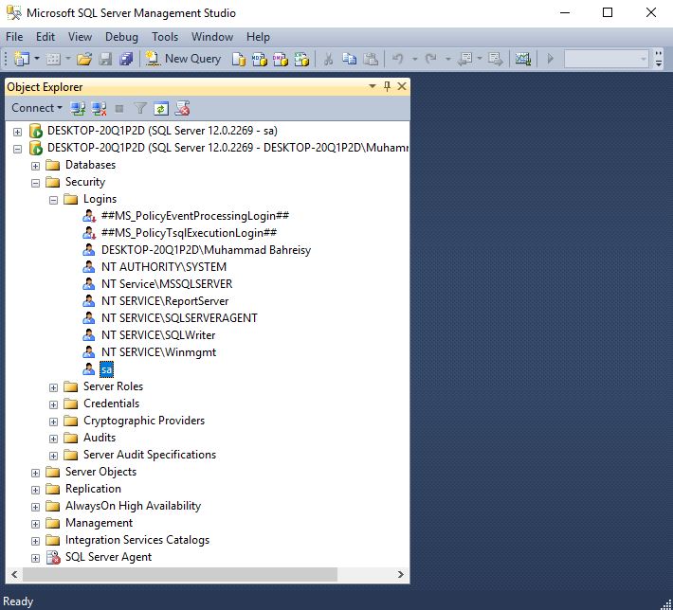Select the NT AUTHORITY\SYSTEM login
This screenshot has height=610, width=673.
pyautogui.click(x=164, y=267)
